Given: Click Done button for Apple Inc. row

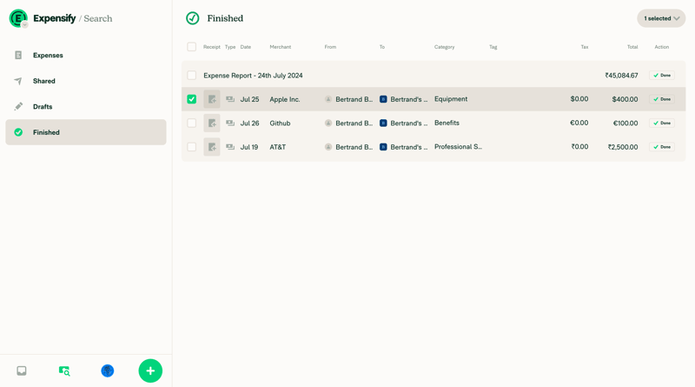Looking at the screenshot, I should tap(662, 99).
